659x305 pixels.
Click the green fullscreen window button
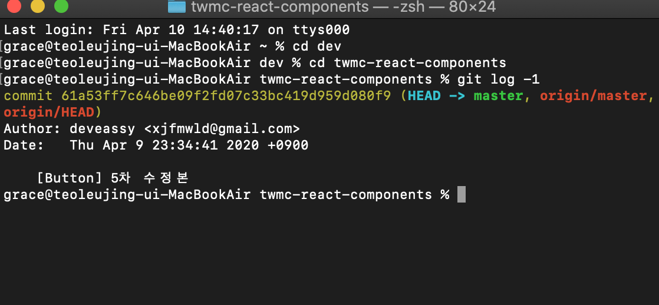61,5
